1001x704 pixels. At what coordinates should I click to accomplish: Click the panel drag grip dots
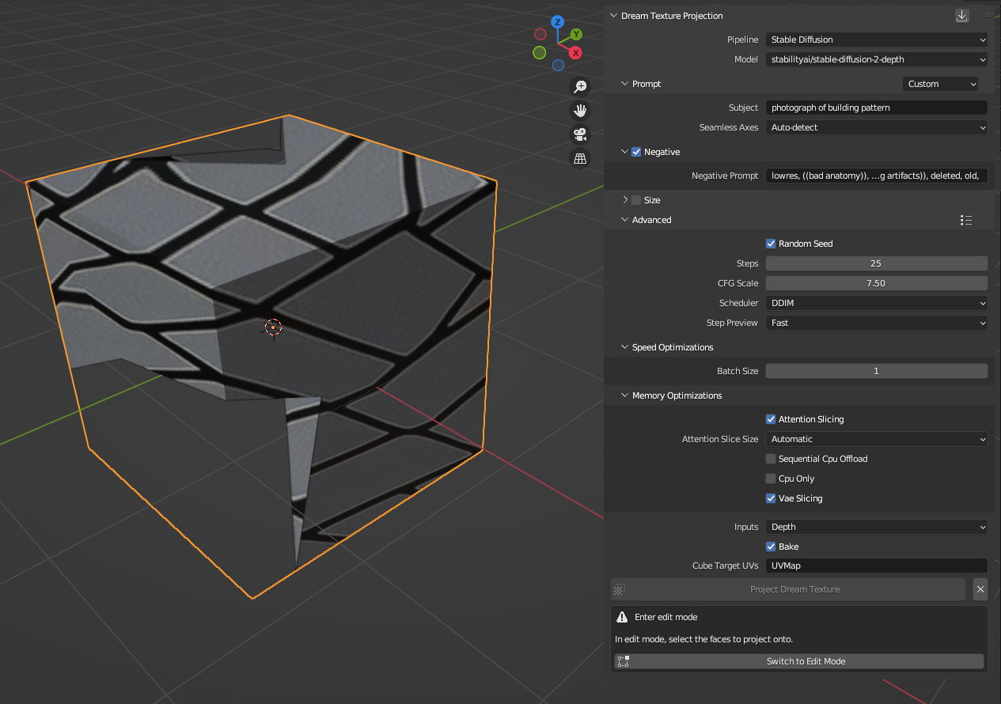coord(985,16)
